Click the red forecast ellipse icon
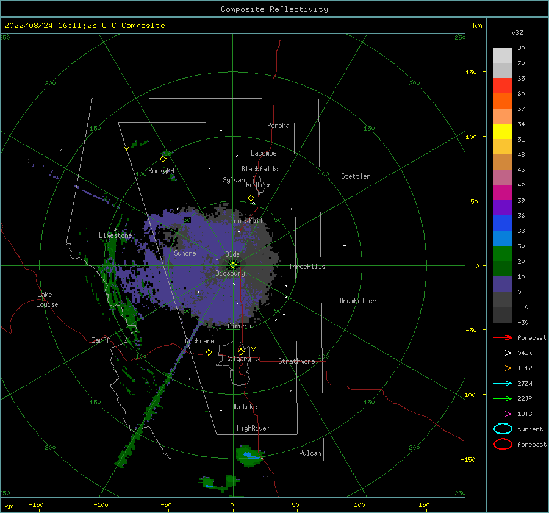 [x=503, y=444]
